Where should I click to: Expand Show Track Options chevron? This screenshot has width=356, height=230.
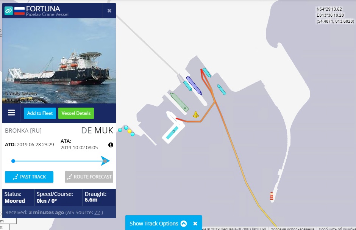pyautogui.click(x=183, y=224)
